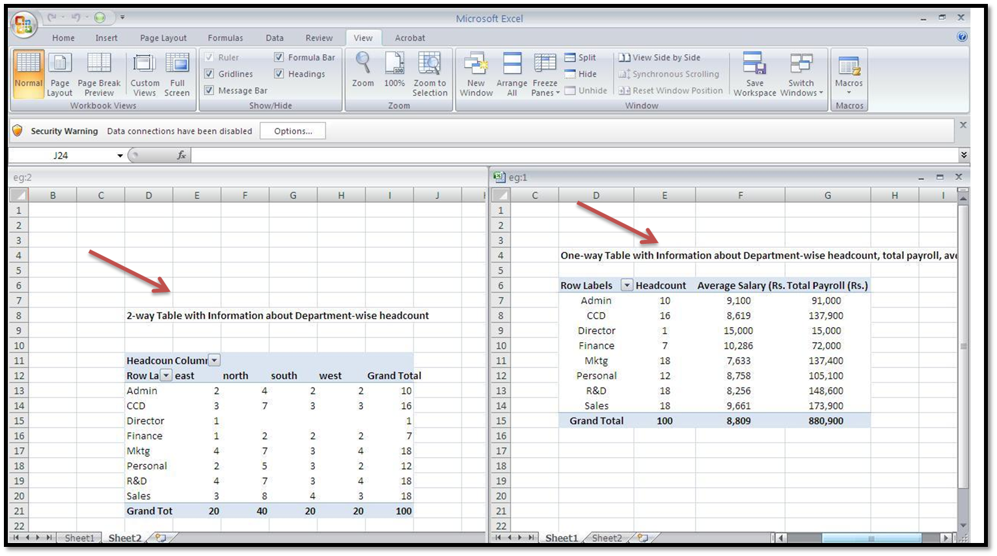Open Custom Views dialog
Viewport: 997px width, 556px height.
tap(144, 74)
